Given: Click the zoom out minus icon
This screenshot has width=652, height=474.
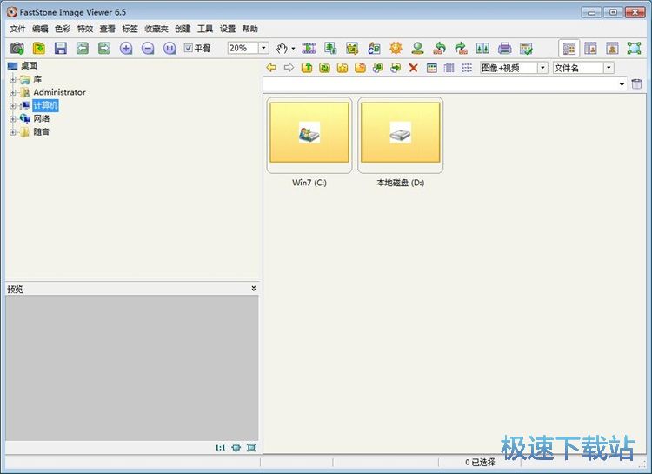Looking at the screenshot, I should [148, 49].
